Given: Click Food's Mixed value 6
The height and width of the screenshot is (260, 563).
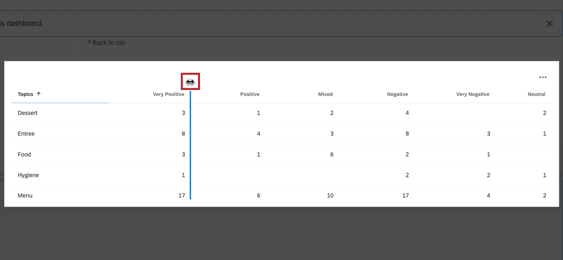Looking at the screenshot, I should 332,154.
